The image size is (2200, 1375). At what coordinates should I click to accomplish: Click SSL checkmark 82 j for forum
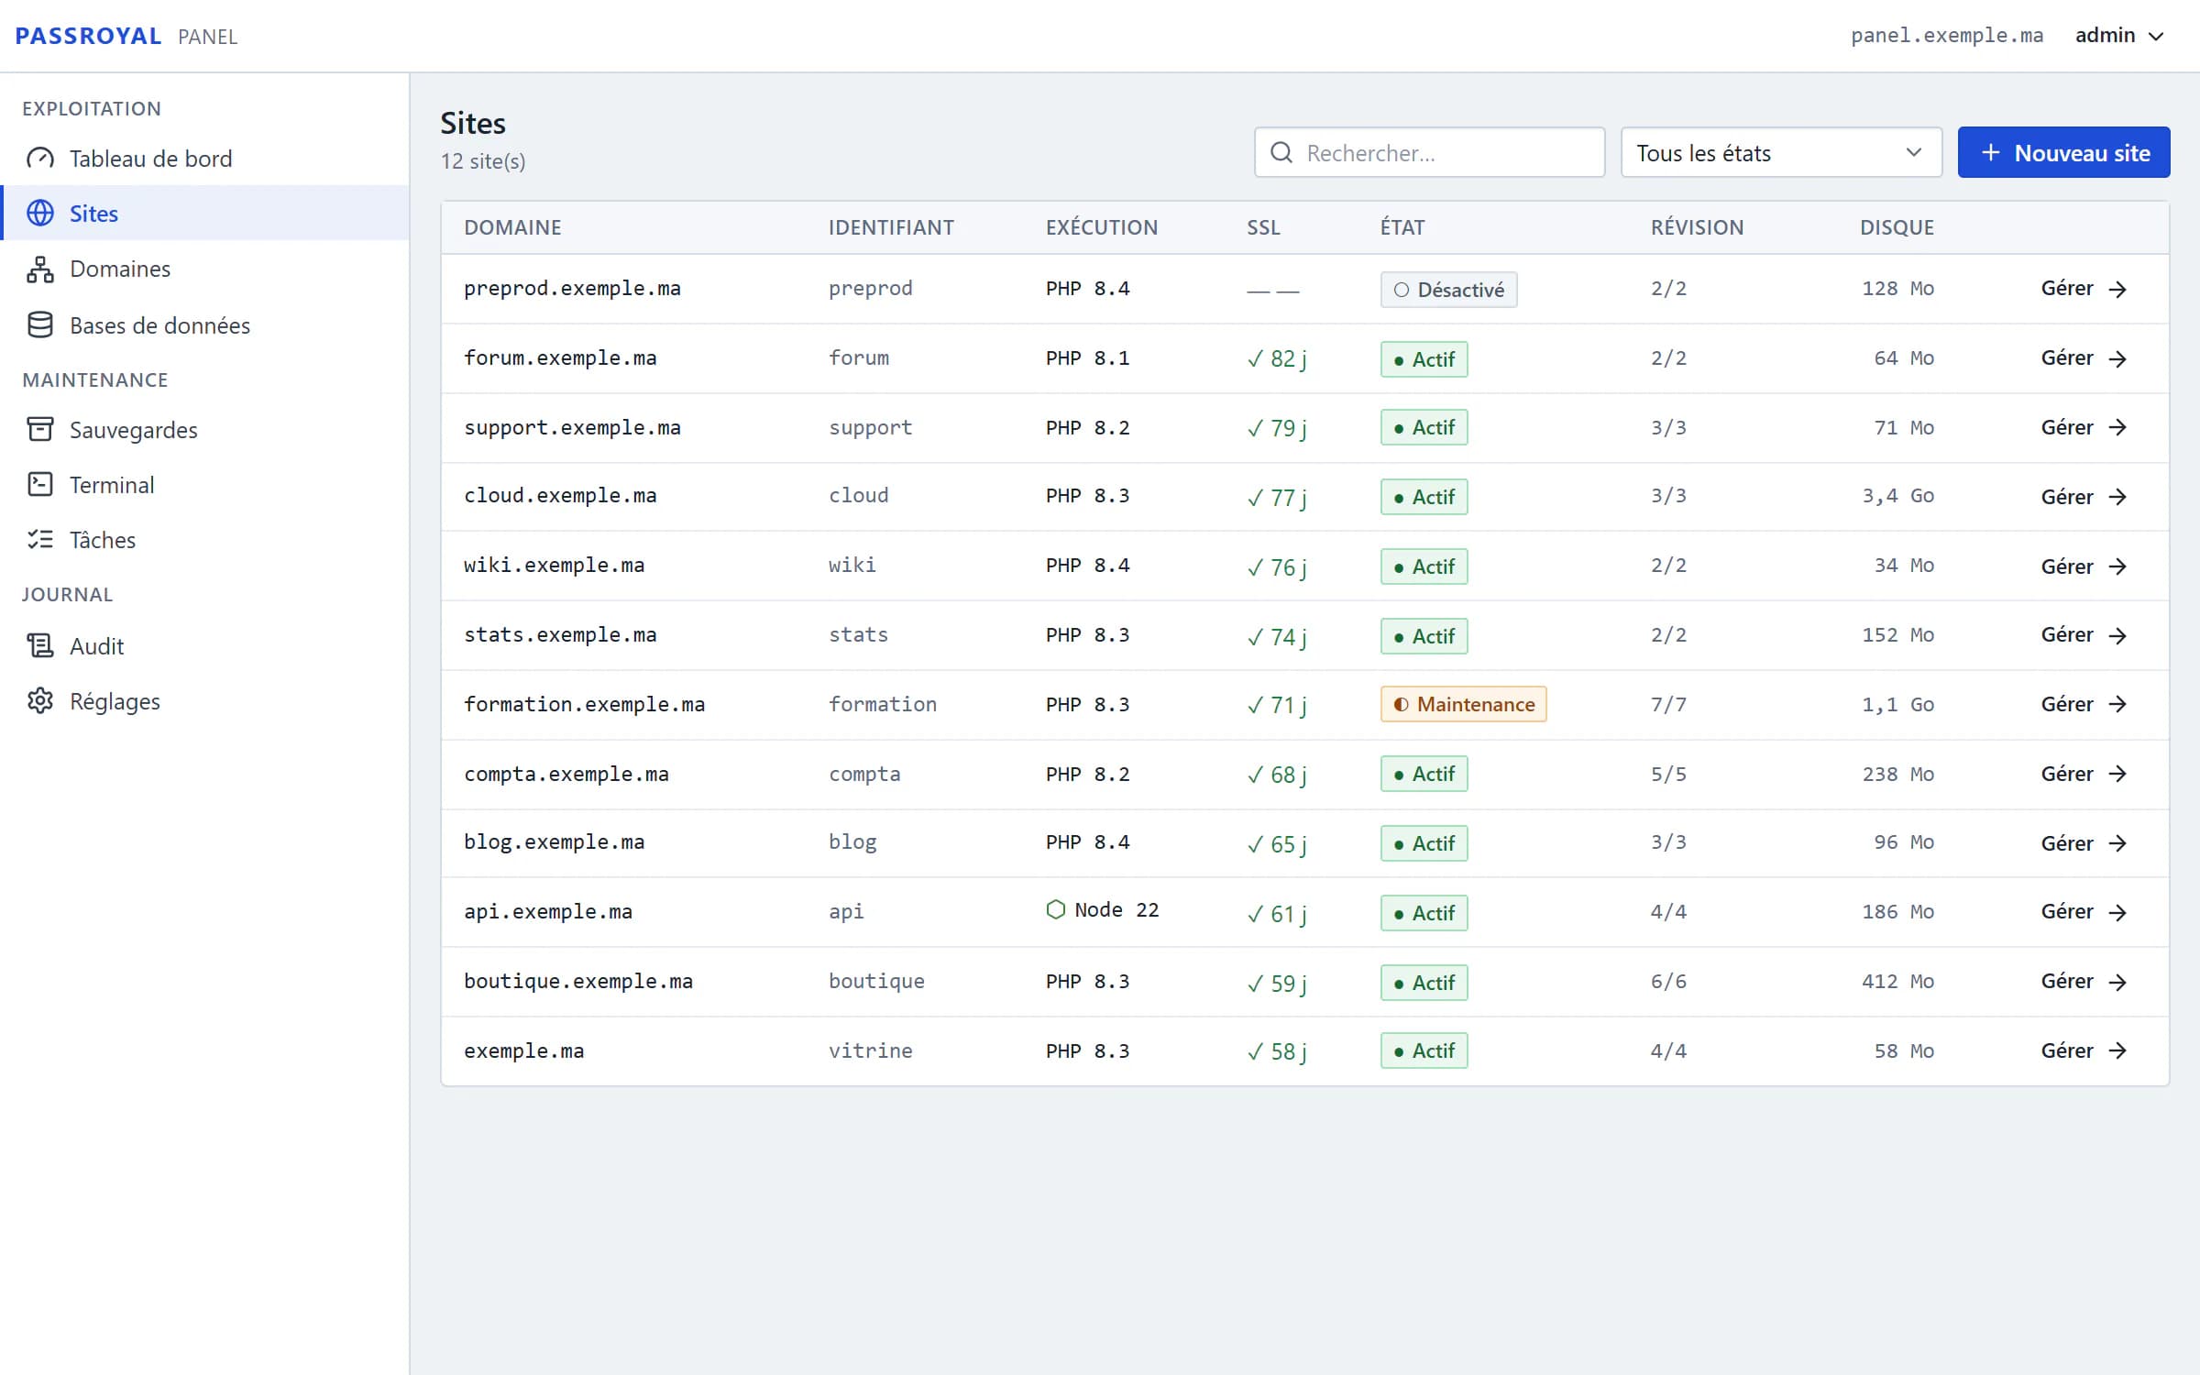1277,359
